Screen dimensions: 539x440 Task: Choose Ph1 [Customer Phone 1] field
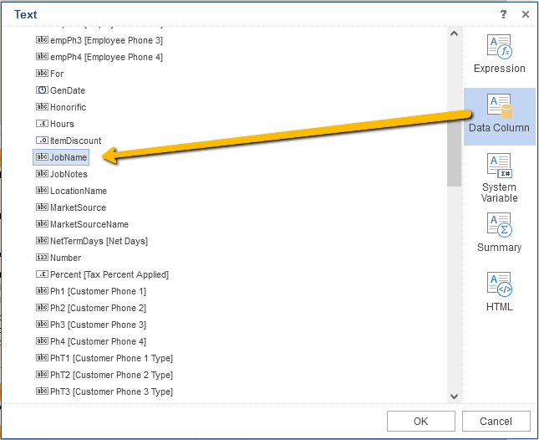coord(97,291)
